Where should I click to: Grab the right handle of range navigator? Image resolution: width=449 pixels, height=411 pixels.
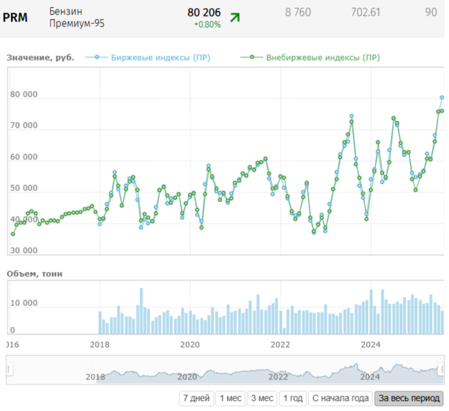pos(441,370)
